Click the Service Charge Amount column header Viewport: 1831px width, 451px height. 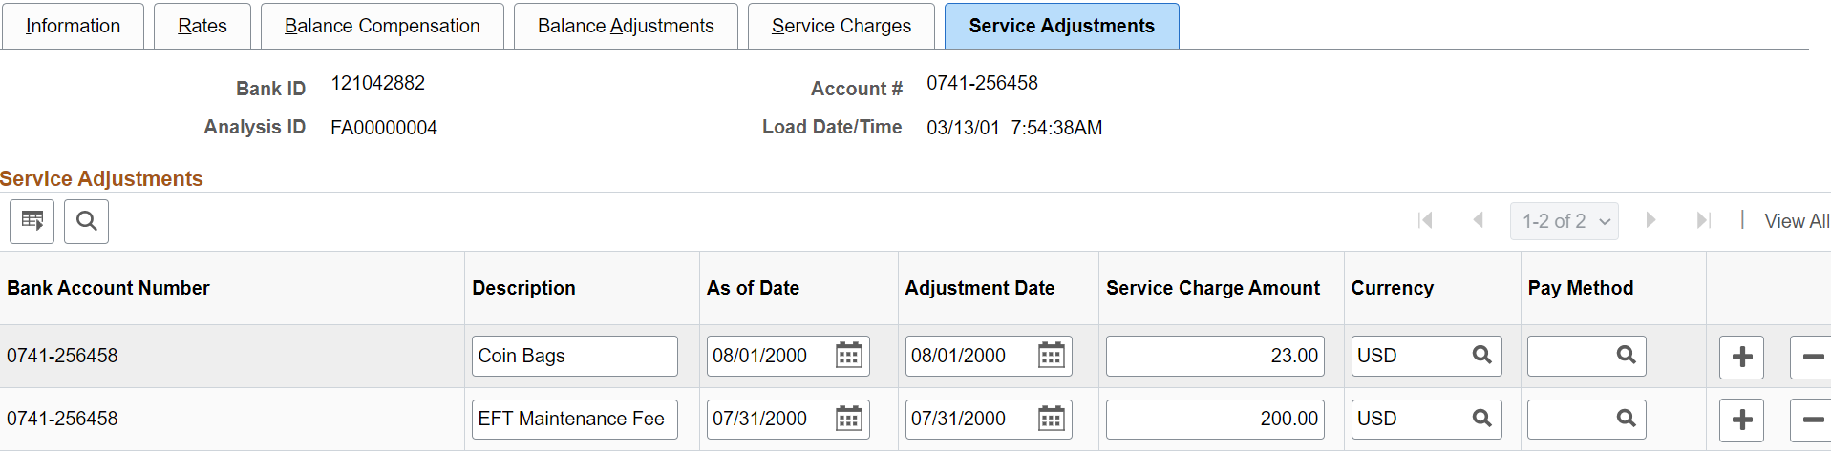pyautogui.click(x=1213, y=288)
